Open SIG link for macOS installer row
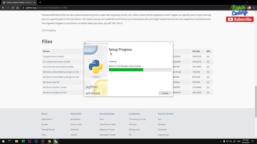Viewport: 257px width, 144px height. (x=208, y=67)
